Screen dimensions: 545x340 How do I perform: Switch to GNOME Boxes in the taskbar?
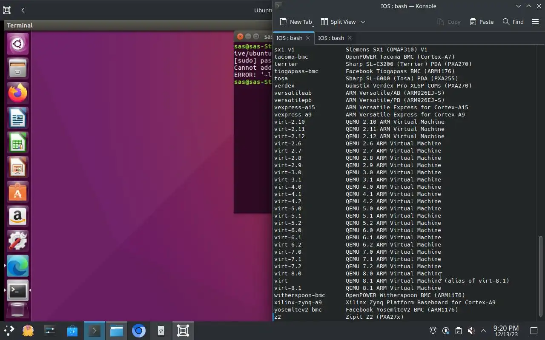[183, 331]
